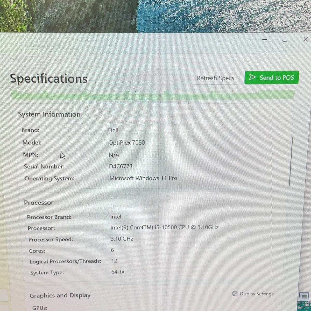Click the brand value Dell
Screen dimensions: 311x311
click(113, 130)
